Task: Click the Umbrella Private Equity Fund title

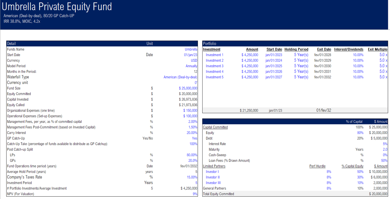Action: pyautogui.click(x=57, y=6)
